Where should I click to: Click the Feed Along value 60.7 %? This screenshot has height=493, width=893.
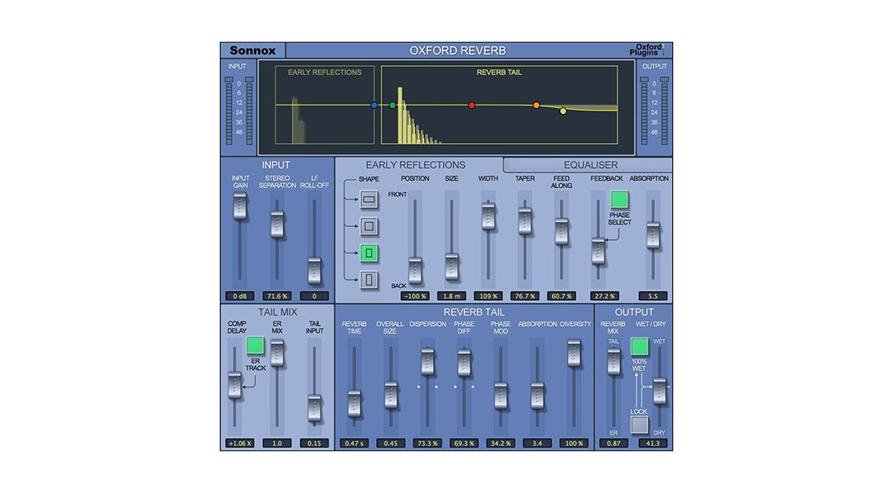(x=561, y=296)
